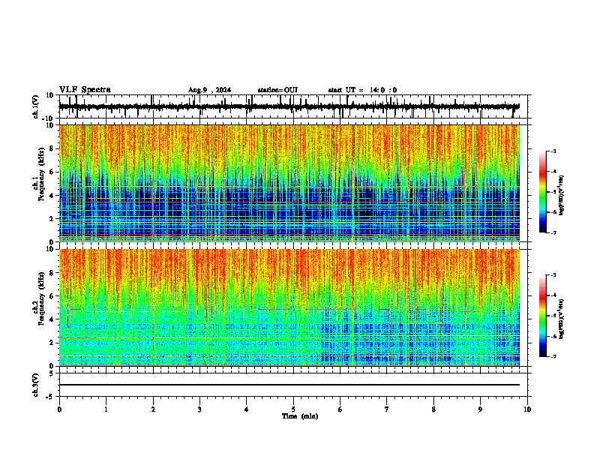Click the "station=OUI" header label
The width and height of the screenshot is (594, 459).
pyautogui.click(x=277, y=90)
